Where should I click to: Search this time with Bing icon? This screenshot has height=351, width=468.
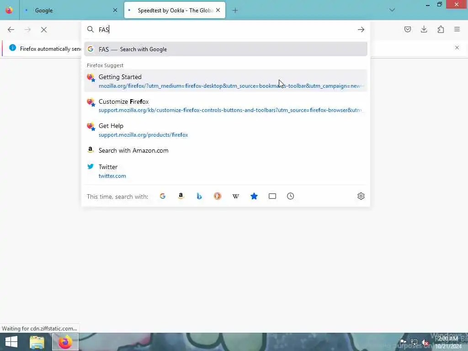199,196
